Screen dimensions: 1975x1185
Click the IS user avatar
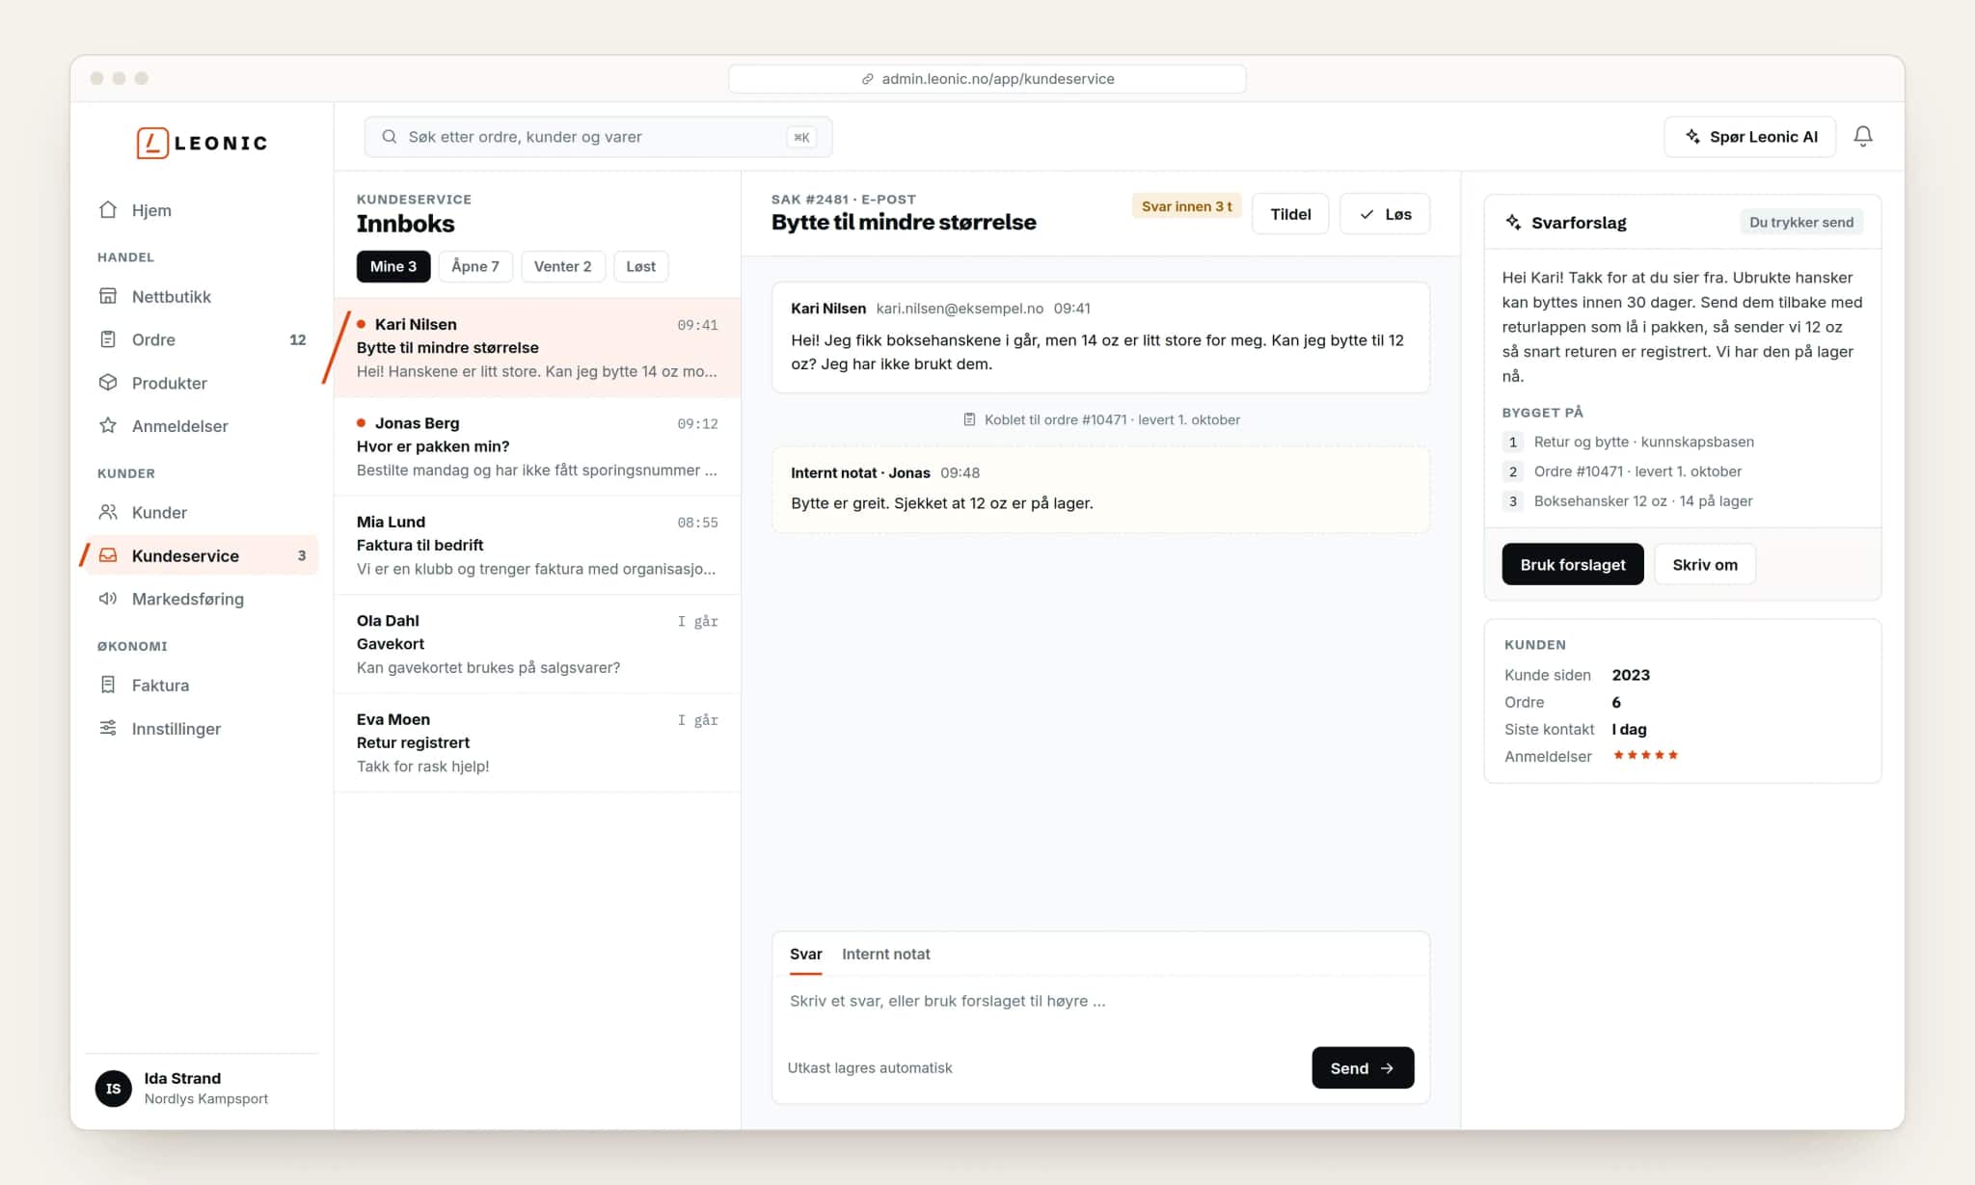114,1089
